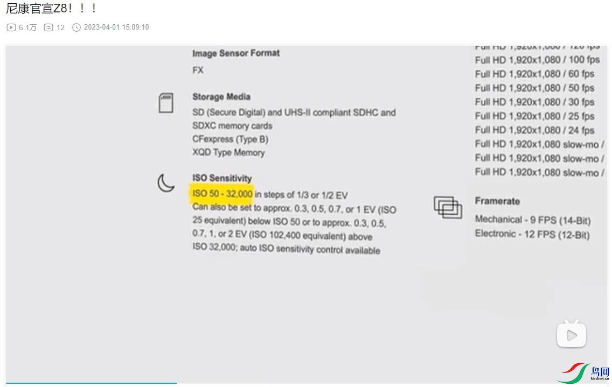Click the CFexpress (Type B) text line
This screenshot has height=387, width=612.
[230, 139]
